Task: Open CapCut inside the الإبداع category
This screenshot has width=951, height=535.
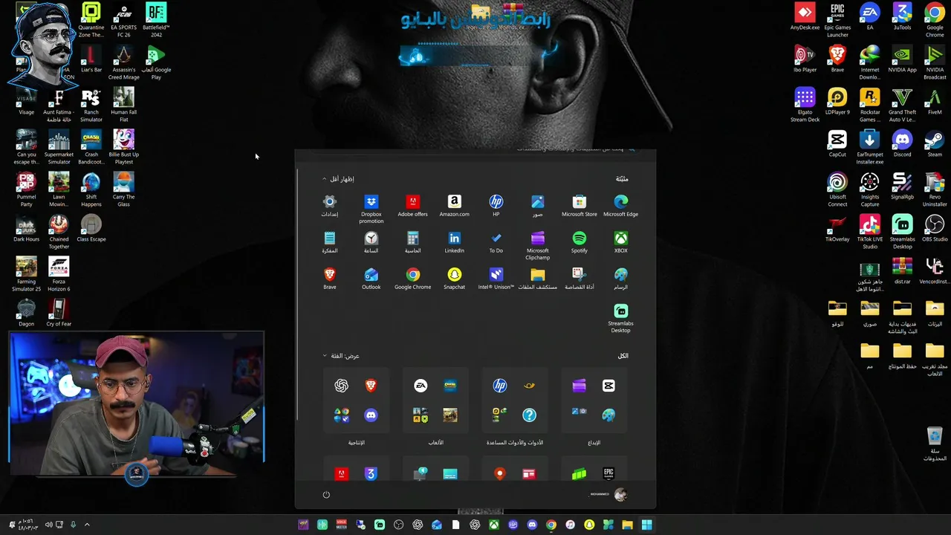Action: click(x=608, y=386)
